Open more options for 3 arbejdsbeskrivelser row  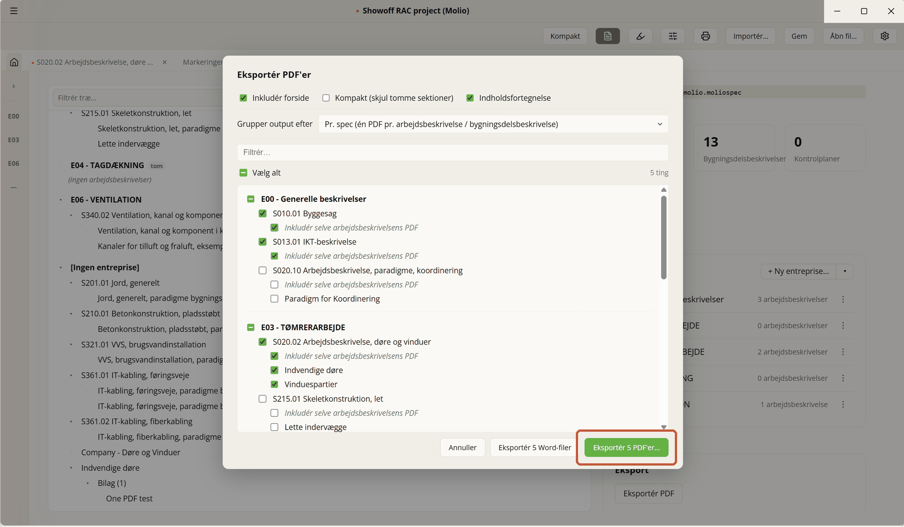(x=843, y=299)
